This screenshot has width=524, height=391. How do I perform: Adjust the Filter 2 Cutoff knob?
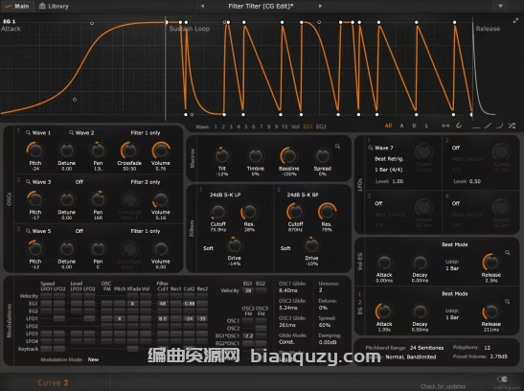tap(295, 212)
